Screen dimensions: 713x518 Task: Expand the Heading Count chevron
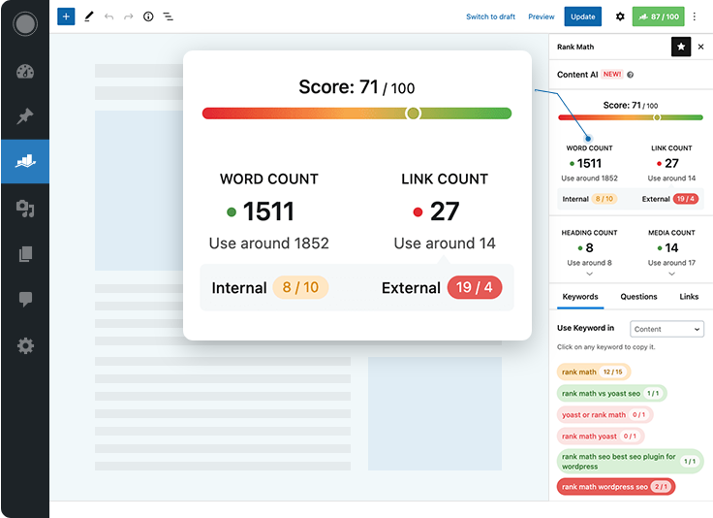pos(589,275)
